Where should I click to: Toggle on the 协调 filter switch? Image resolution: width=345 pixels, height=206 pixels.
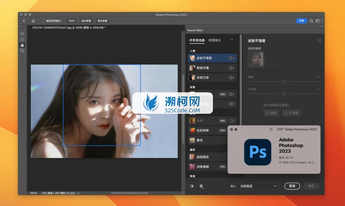pos(232,121)
